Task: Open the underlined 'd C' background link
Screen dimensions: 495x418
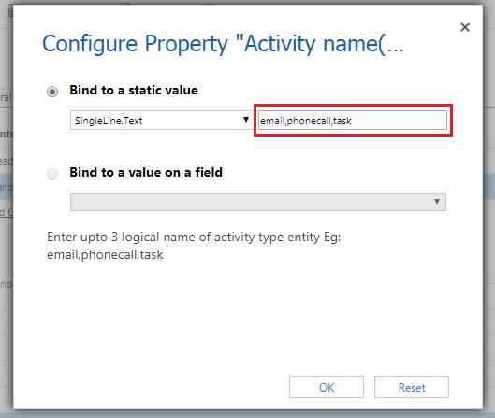Action: click(7, 212)
